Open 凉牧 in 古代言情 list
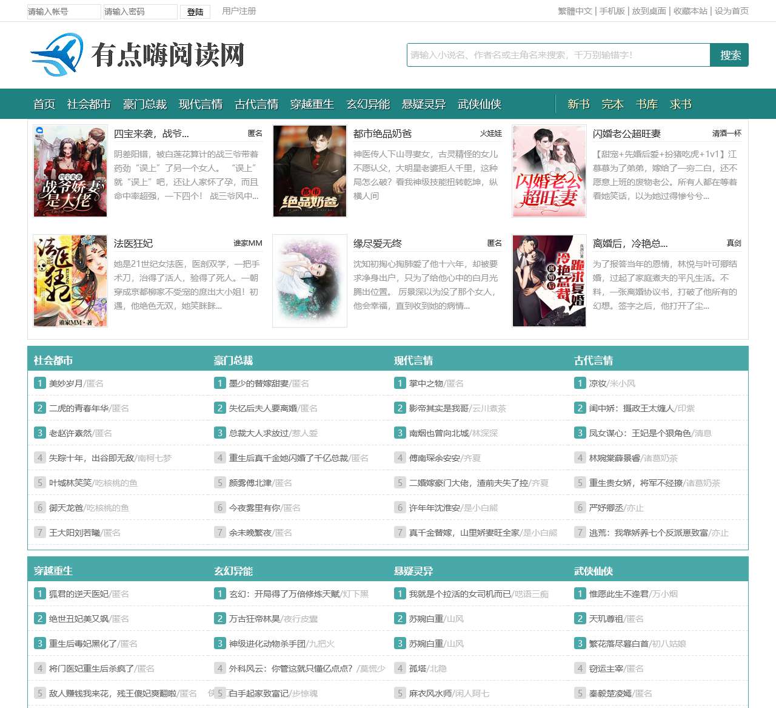Viewport: 776px width, 708px height. point(598,383)
